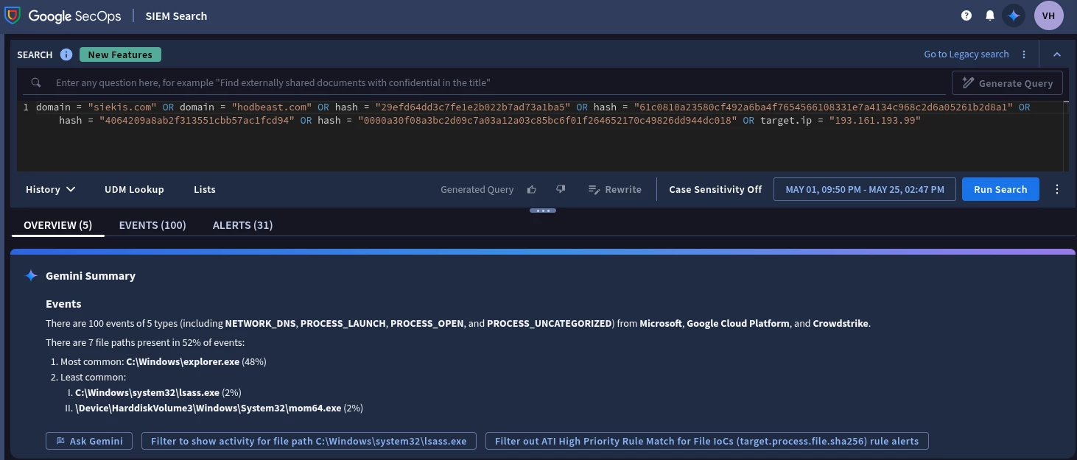Image resolution: width=1077 pixels, height=460 pixels.
Task: Click the "siekis.com" domain value in query
Action: [x=122, y=107]
